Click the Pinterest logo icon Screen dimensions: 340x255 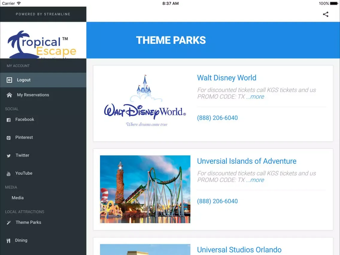8,138
